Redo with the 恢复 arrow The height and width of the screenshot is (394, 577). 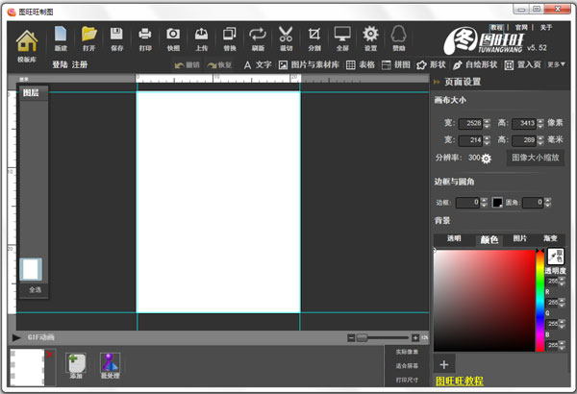(219, 65)
